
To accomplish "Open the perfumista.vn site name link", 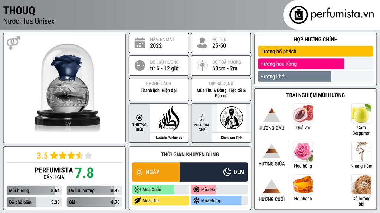I will tap(342, 14).
